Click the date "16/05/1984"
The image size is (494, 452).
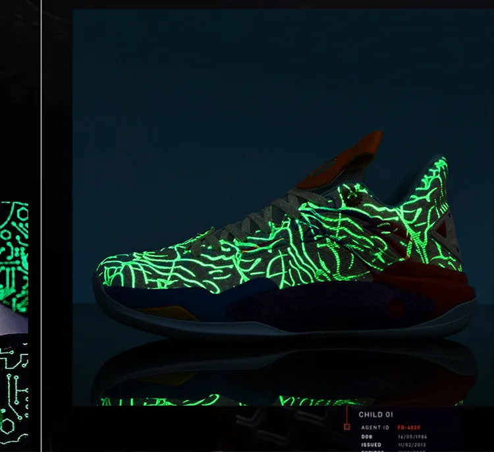point(412,437)
